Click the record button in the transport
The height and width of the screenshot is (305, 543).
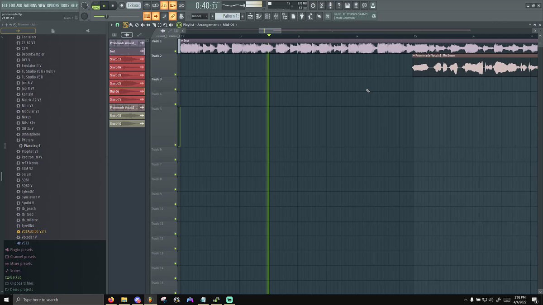(121, 5)
